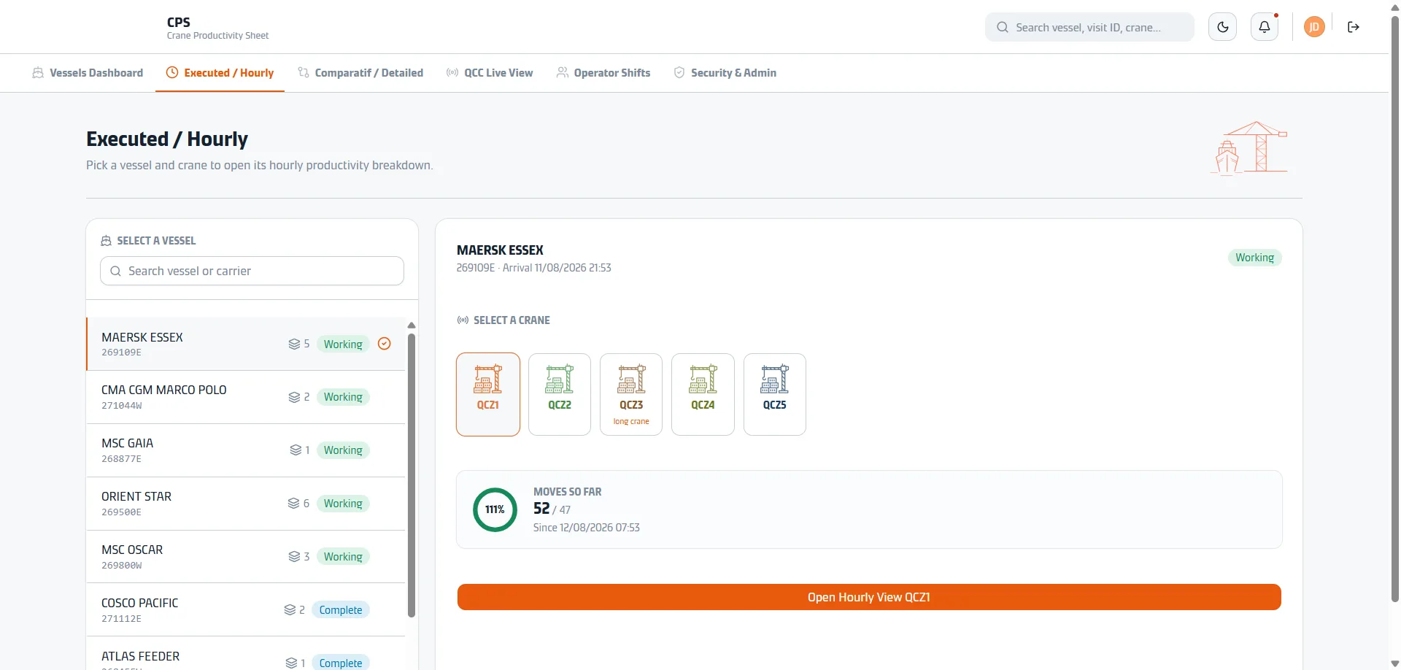
Task: Open JD user avatar menu
Action: 1314,27
